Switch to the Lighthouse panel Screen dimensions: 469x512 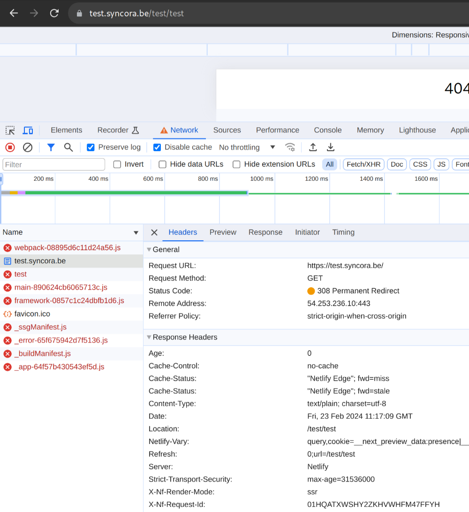click(417, 130)
